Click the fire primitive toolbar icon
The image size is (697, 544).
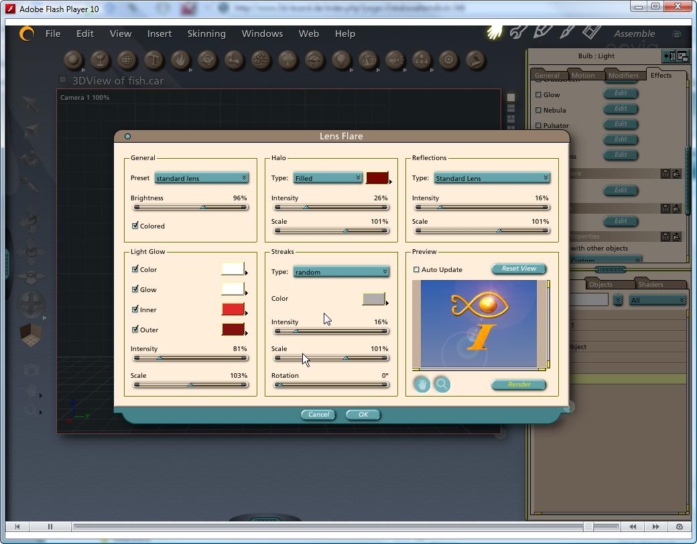pyautogui.click(x=181, y=60)
